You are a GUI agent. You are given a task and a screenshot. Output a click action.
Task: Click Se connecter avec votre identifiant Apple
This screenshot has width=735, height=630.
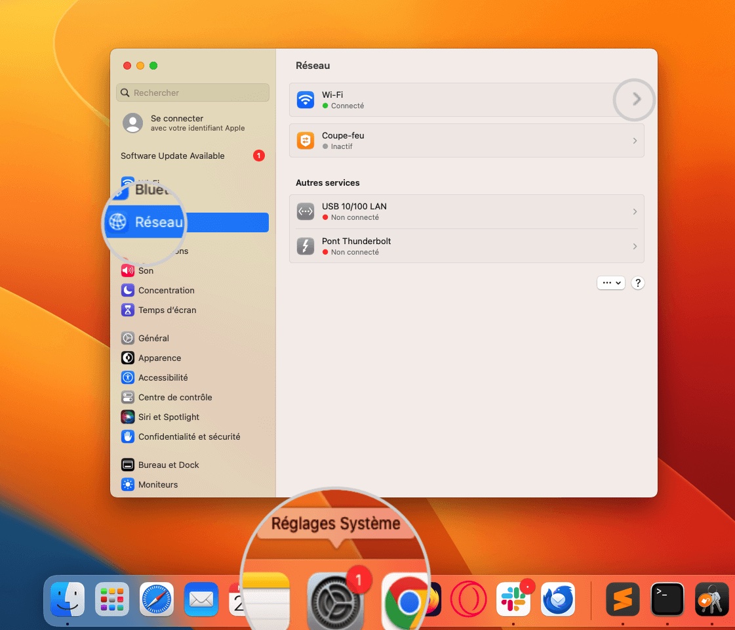pyautogui.click(x=197, y=123)
